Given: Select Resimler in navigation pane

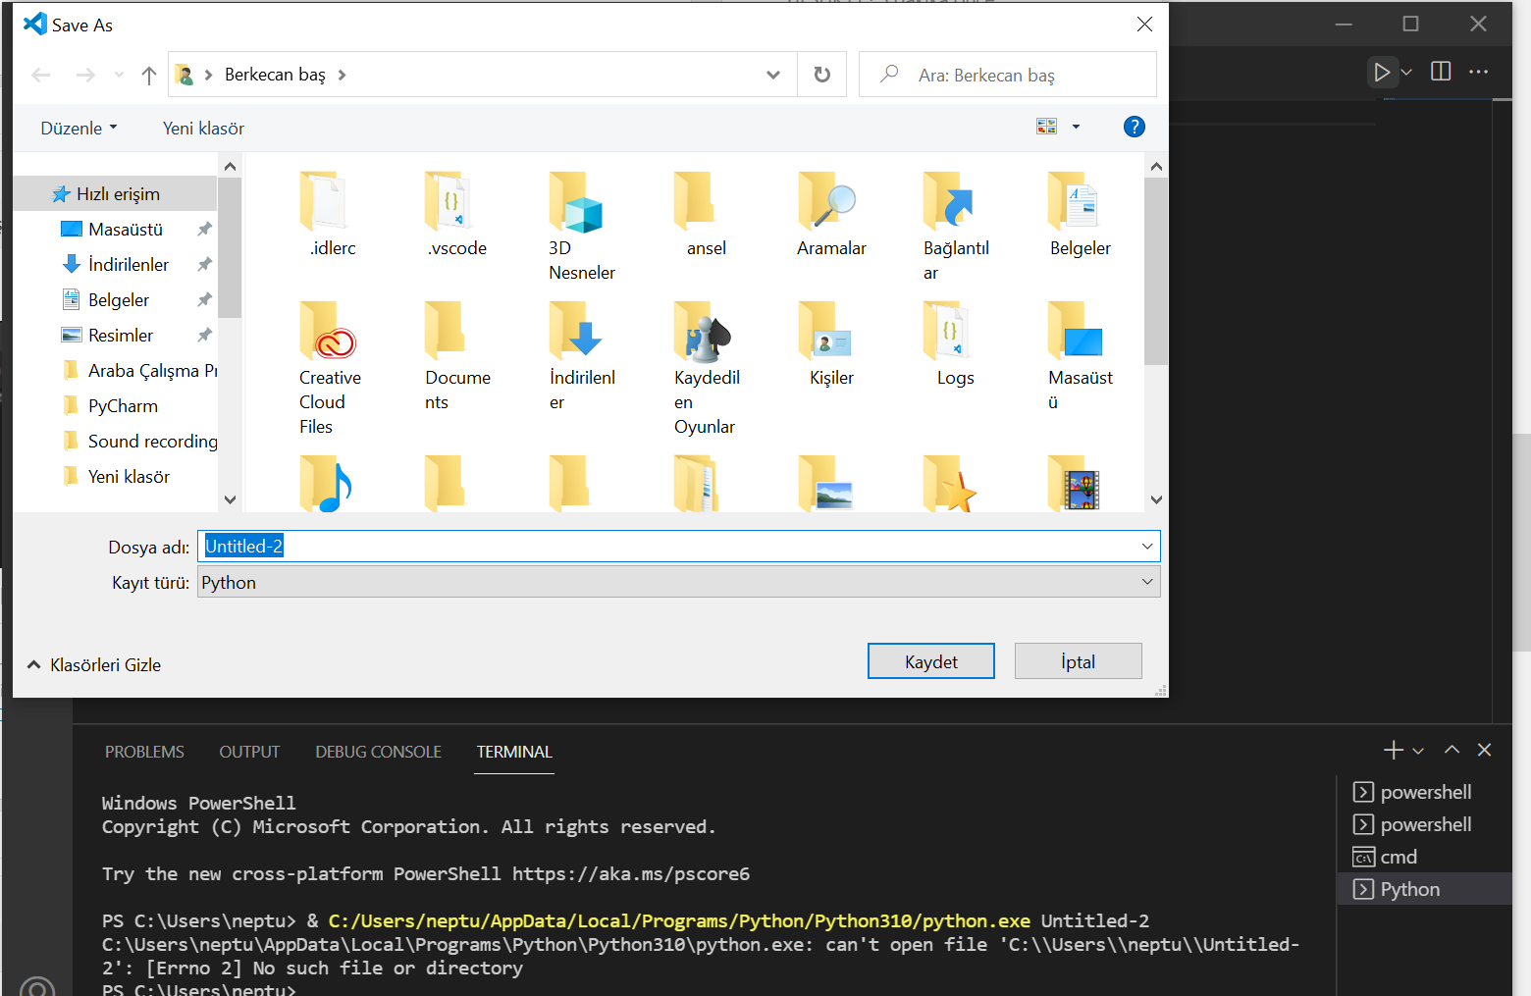Looking at the screenshot, I should [x=121, y=336].
